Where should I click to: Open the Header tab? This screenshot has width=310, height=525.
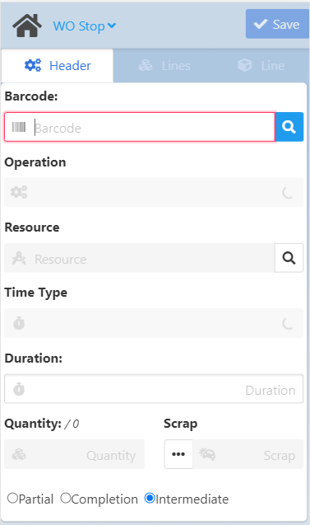58,66
